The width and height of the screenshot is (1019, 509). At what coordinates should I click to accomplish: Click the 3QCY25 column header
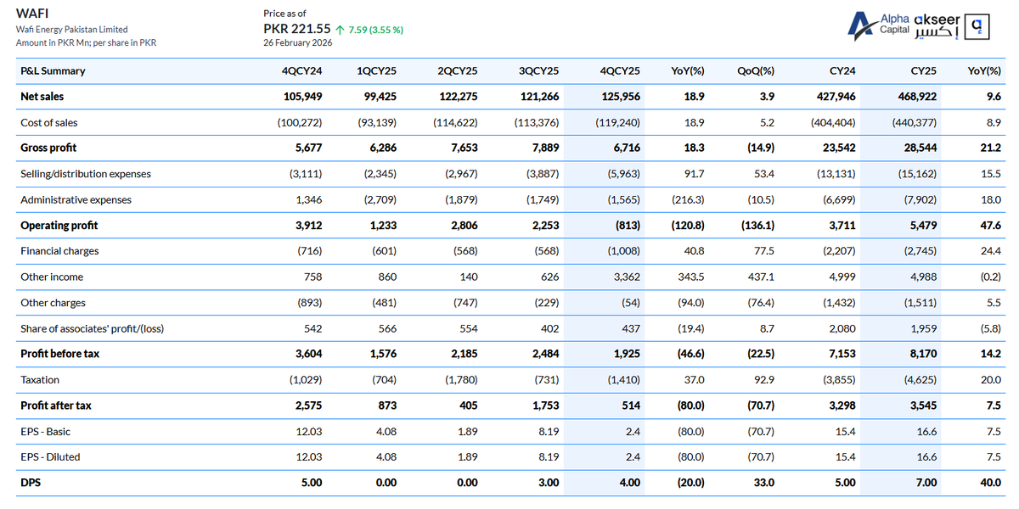point(538,71)
